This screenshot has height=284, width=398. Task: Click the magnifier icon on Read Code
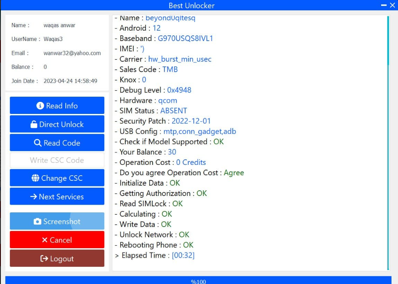click(38, 143)
